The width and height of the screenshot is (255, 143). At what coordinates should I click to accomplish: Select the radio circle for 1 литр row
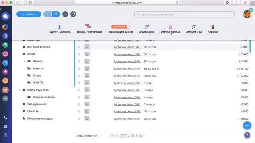(79, 83)
